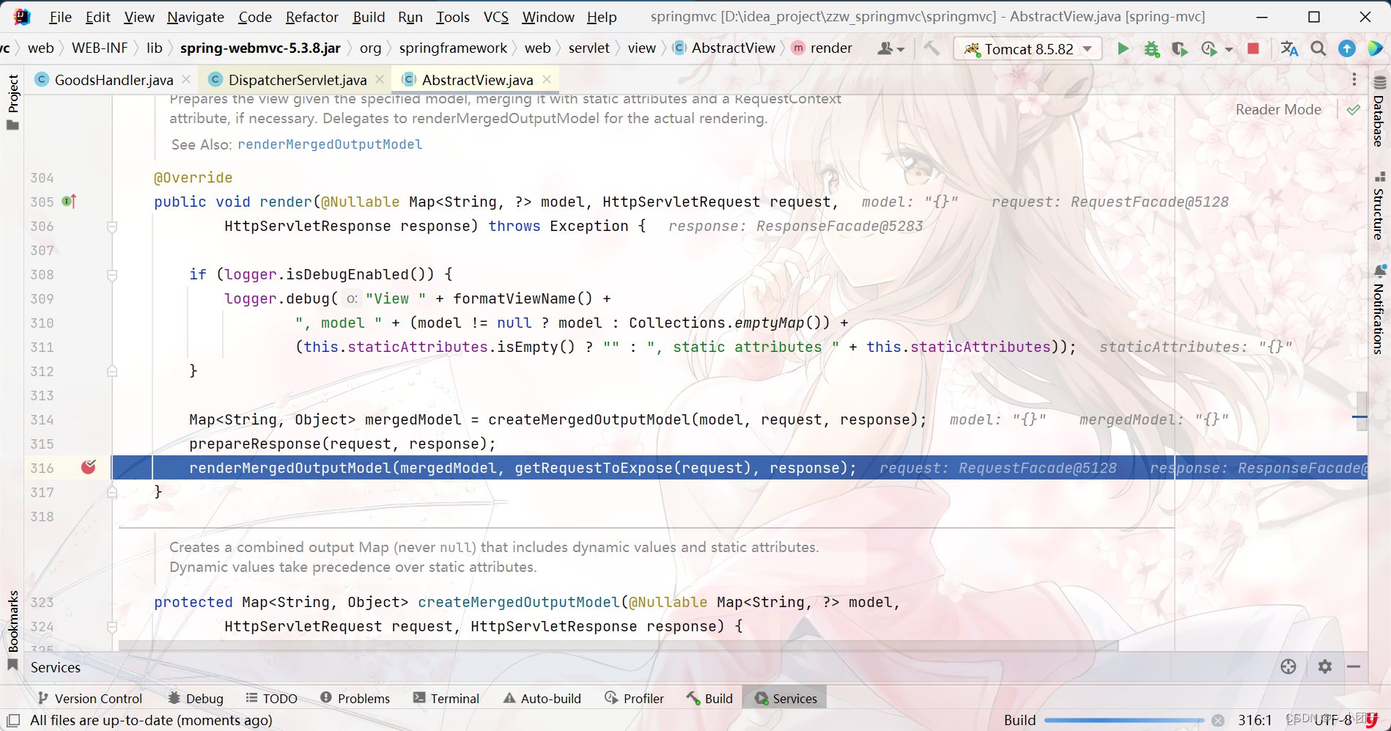Click the render method breadcrumb
This screenshot has width=1391, height=731.
click(822, 48)
